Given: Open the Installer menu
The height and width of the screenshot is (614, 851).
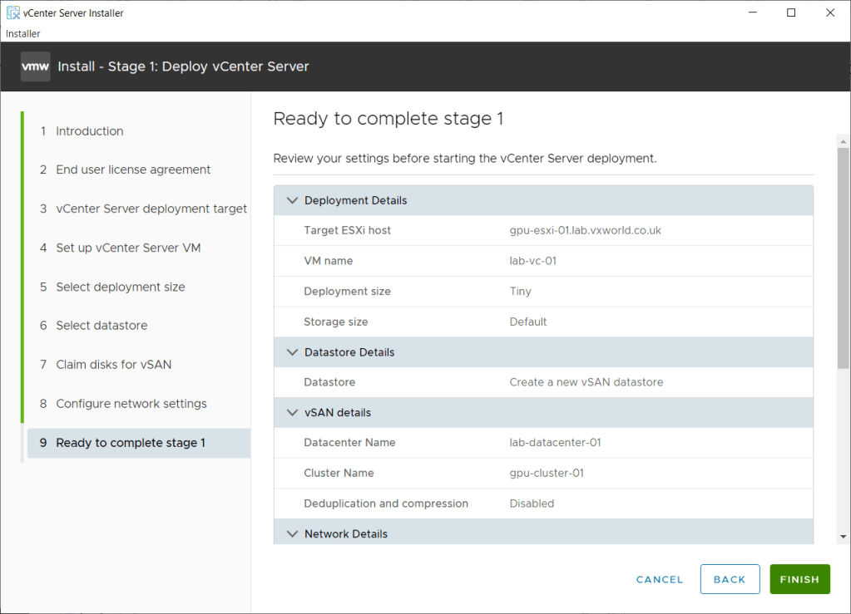Looking at the screenshot, I should [23, 33].
